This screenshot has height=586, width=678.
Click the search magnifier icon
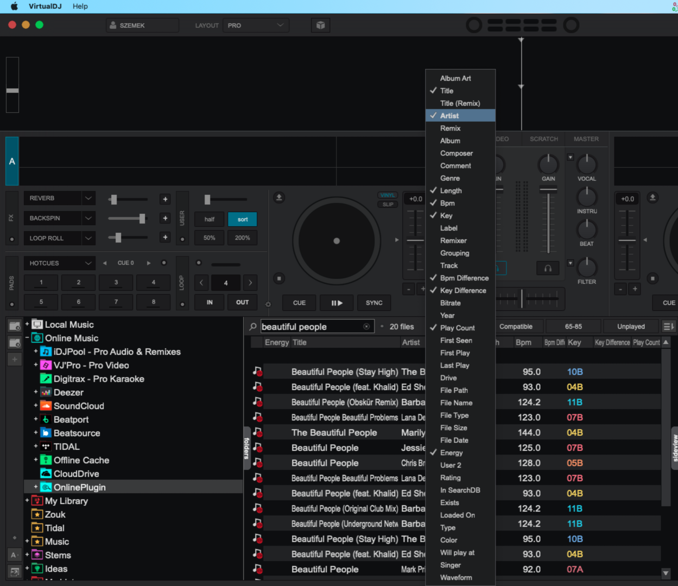[253, 327]
